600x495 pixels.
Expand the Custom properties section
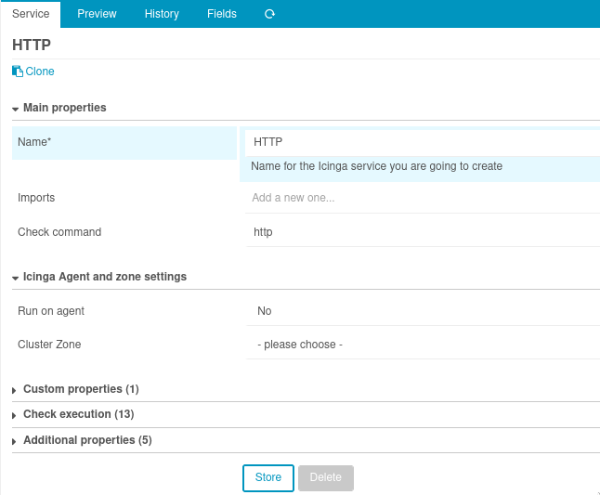click(80, 389)
